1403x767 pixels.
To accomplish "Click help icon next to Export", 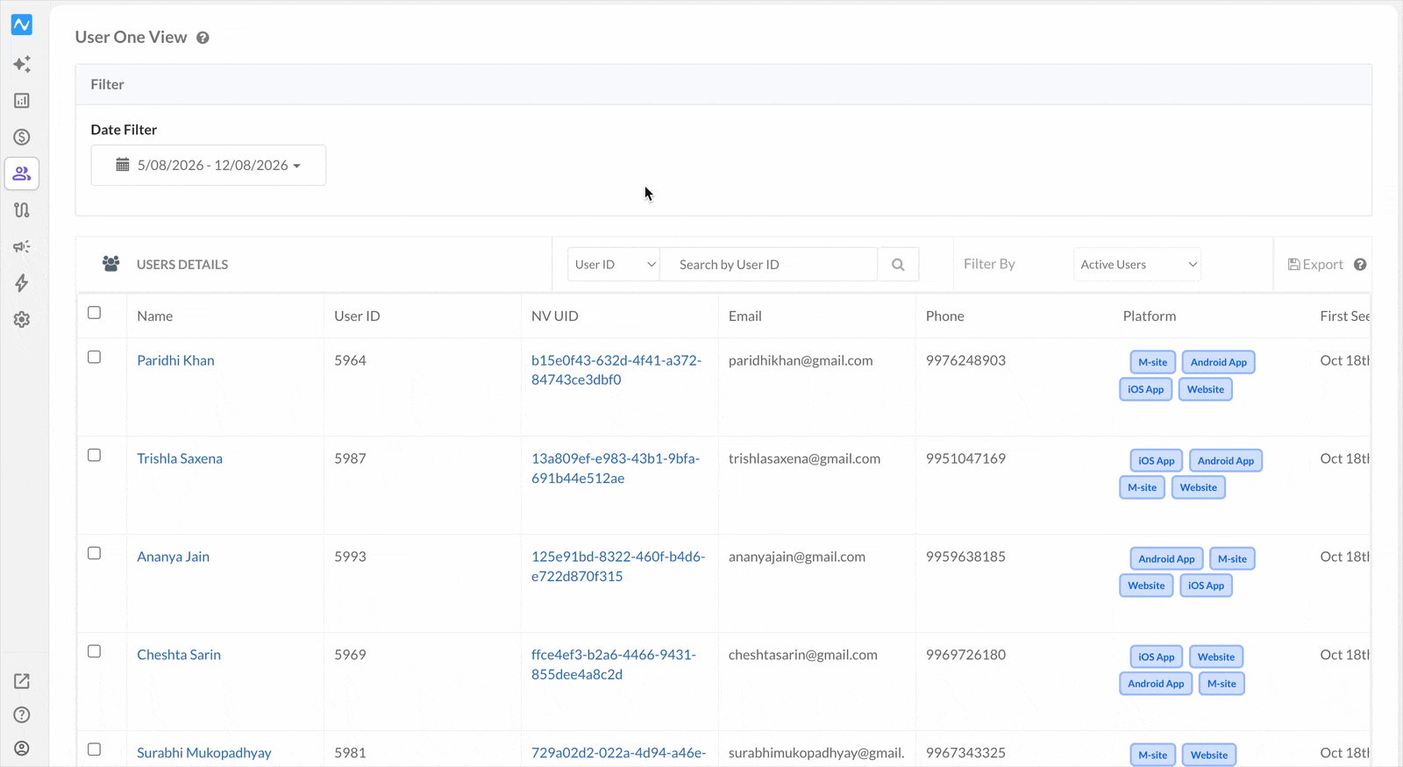I will pos(1360,265).
